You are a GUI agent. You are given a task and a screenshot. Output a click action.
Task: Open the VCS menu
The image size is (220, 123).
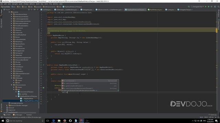click(51, 4)
